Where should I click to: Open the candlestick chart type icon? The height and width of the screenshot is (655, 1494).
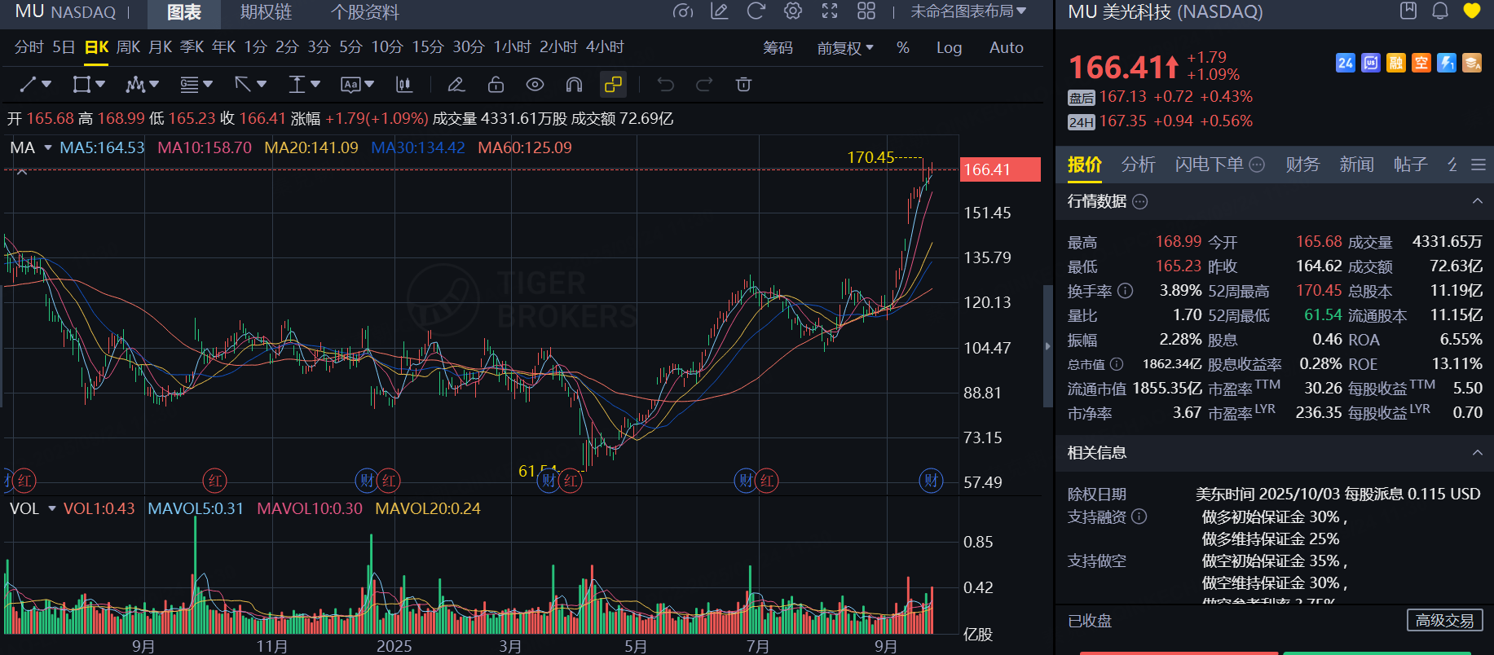[x=403, y=85]
